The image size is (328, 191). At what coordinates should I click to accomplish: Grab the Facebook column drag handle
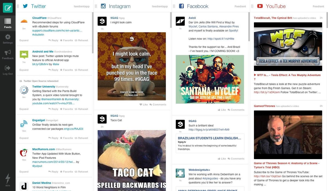pyautogui.click(x=174, y=6)
